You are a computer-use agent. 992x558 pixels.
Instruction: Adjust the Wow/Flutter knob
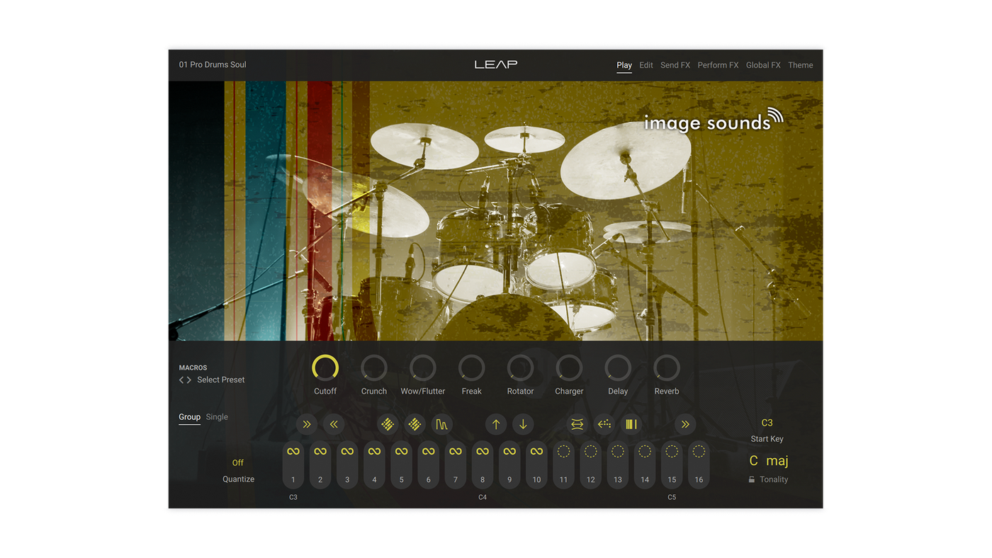pos(423,368)
